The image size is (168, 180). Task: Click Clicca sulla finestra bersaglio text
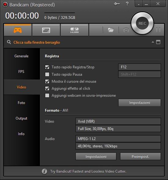click(x=37, y=42)
